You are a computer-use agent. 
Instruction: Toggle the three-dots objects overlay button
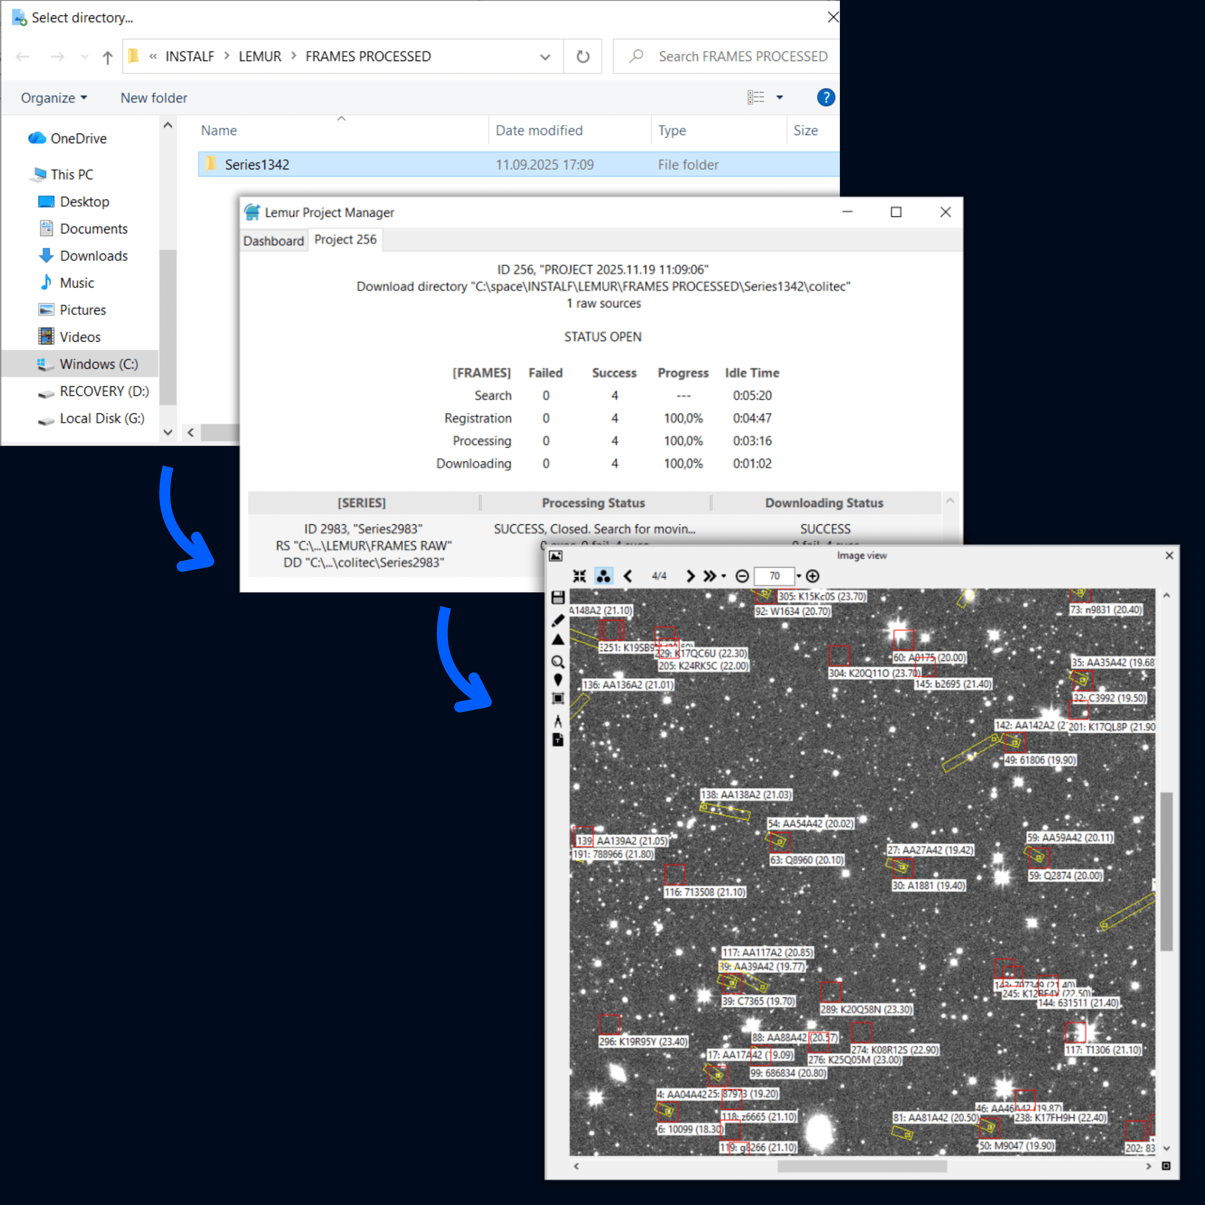[603, 576]
